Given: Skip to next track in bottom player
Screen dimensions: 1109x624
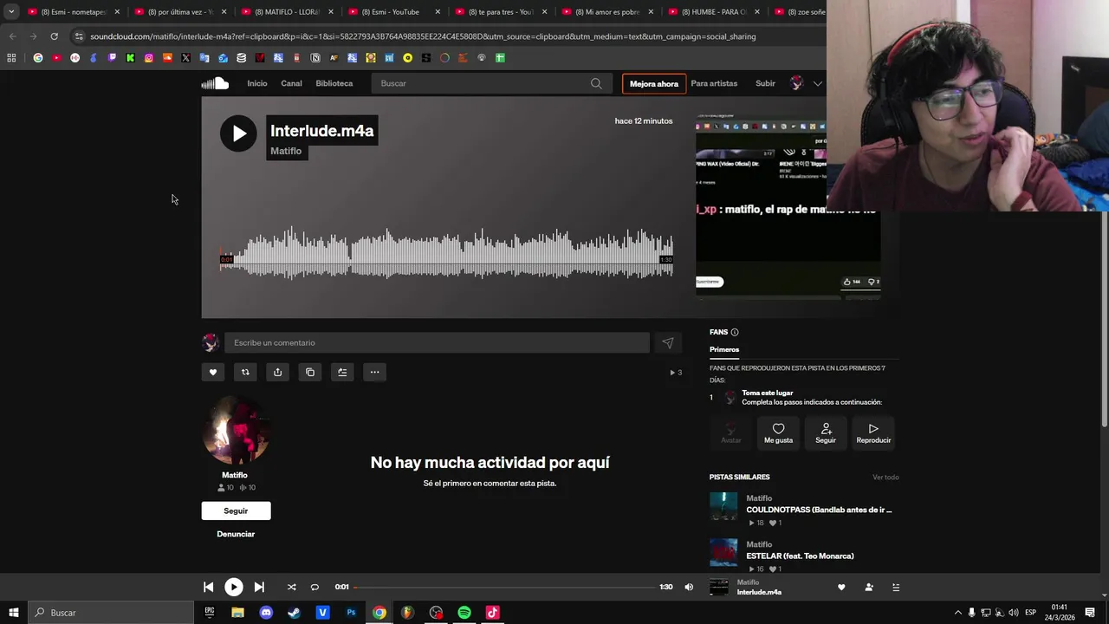Looking at the screenshot, I should [259, 587].
